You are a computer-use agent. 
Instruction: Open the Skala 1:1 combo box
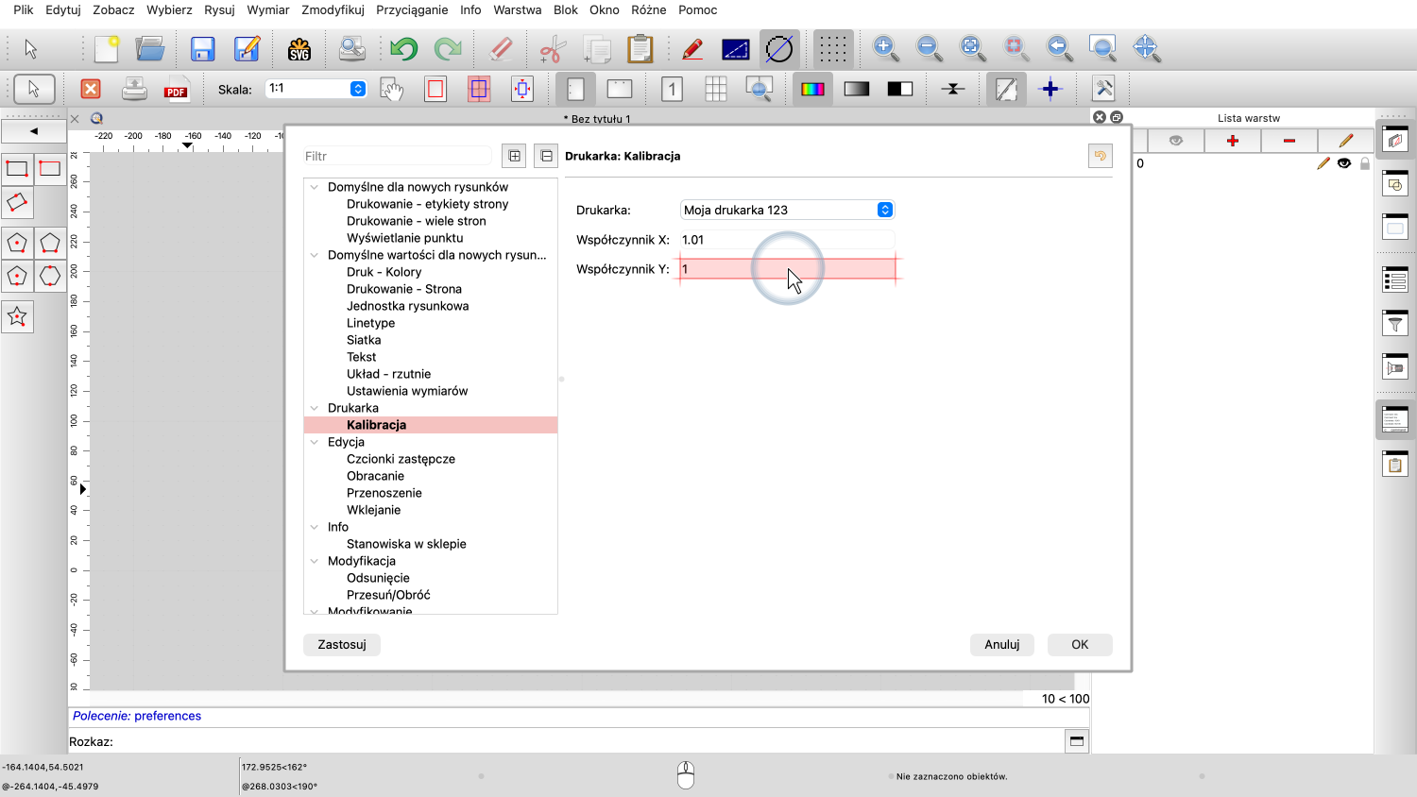click(x=316, y=88)
